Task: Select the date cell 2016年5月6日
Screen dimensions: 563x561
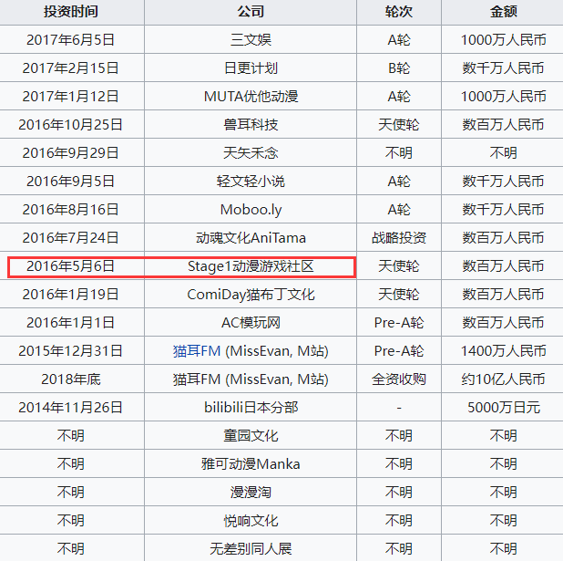Action: click(71, 266)
